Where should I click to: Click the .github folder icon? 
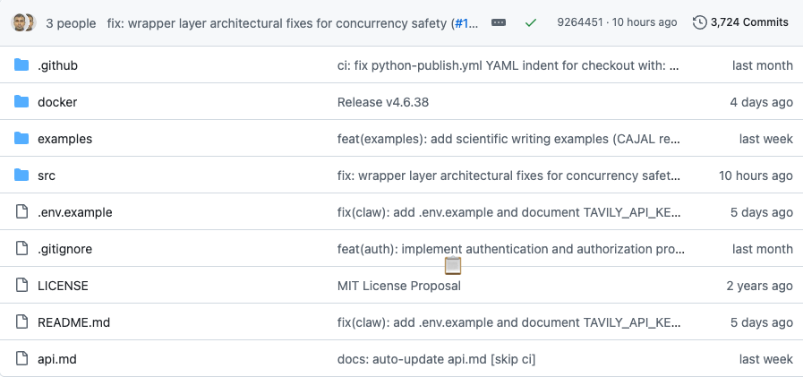click(x=21, y=65)
